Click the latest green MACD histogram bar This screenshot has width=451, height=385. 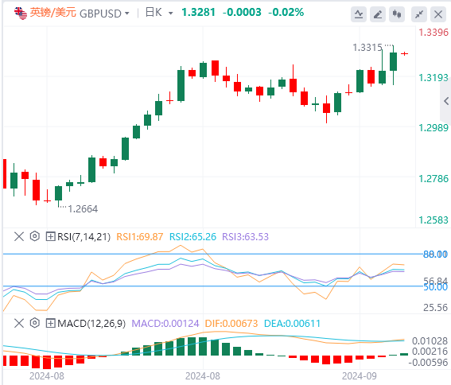404,354
